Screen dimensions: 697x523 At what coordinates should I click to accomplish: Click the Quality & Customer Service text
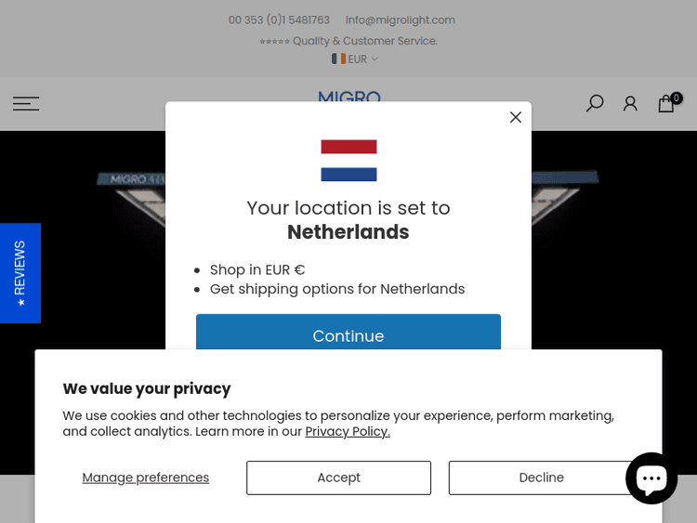[364, 41]
